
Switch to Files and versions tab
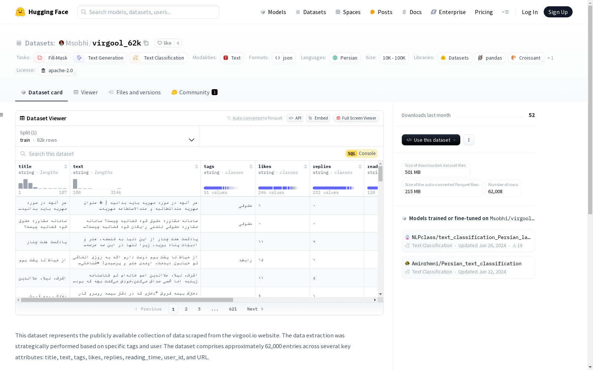coord(135,92)
